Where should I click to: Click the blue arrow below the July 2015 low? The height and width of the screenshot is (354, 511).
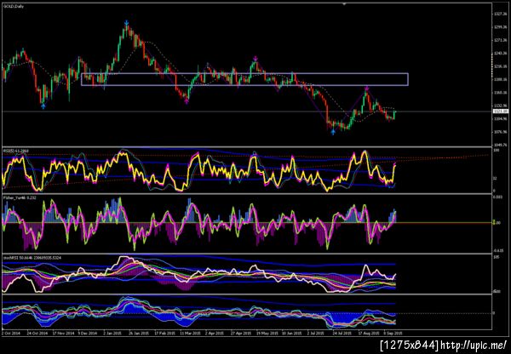(333, 132)
